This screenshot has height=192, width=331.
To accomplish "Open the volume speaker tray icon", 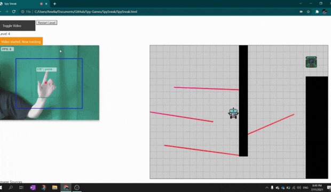I will coord(299,188).
